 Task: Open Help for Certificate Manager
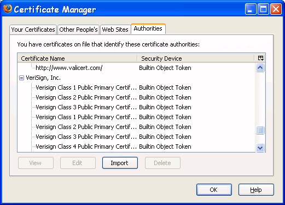tap(256, 190)
